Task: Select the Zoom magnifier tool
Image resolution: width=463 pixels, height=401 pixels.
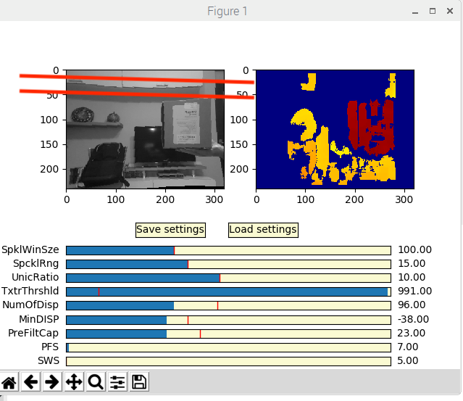Action: pyautogui.click(x=96, y=382)
